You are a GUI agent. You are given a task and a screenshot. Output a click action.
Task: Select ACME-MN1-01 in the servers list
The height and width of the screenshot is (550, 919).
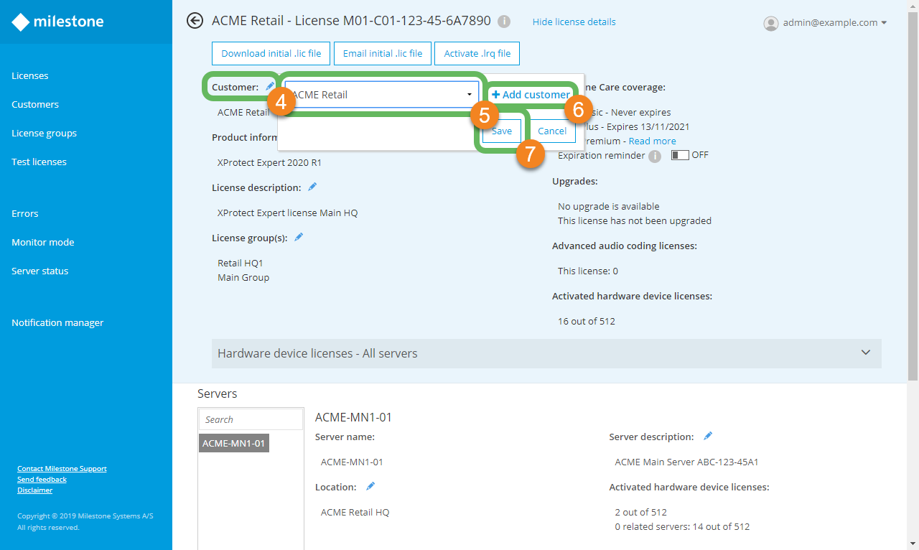click(x=233, y=444)
